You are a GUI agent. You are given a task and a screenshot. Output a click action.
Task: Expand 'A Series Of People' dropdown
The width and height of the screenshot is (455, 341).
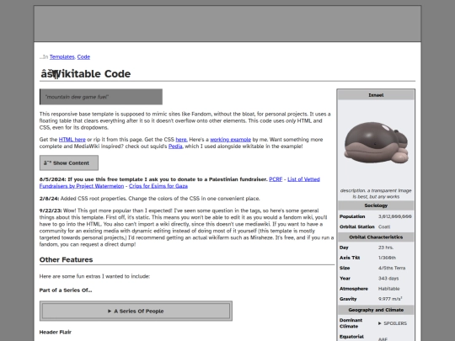136,311
